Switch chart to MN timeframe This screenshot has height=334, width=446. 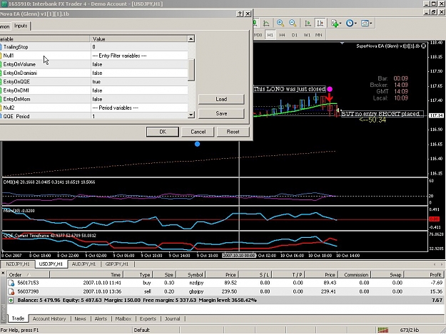pyautogui.click(x=318, y=35)
